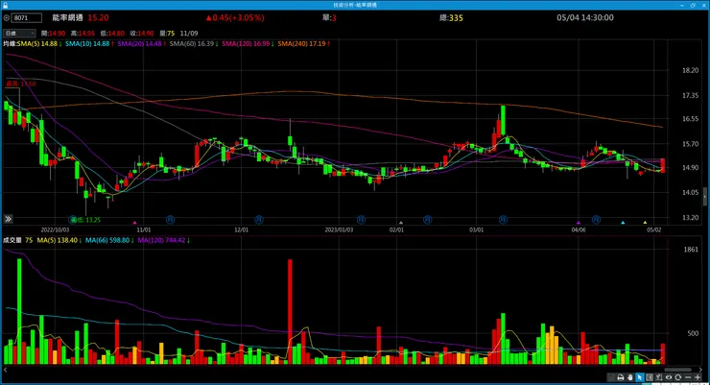Click the magenta triangle marker near 11/01
This screenshot has height=385, width=710.
134,223
